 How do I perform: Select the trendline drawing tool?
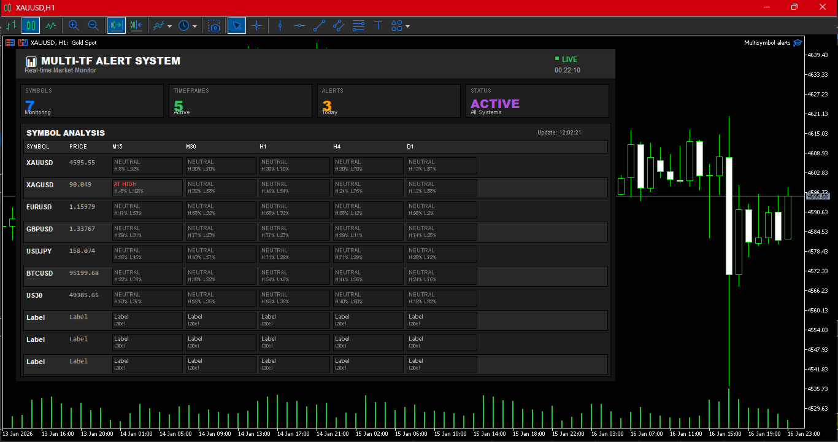319,25
